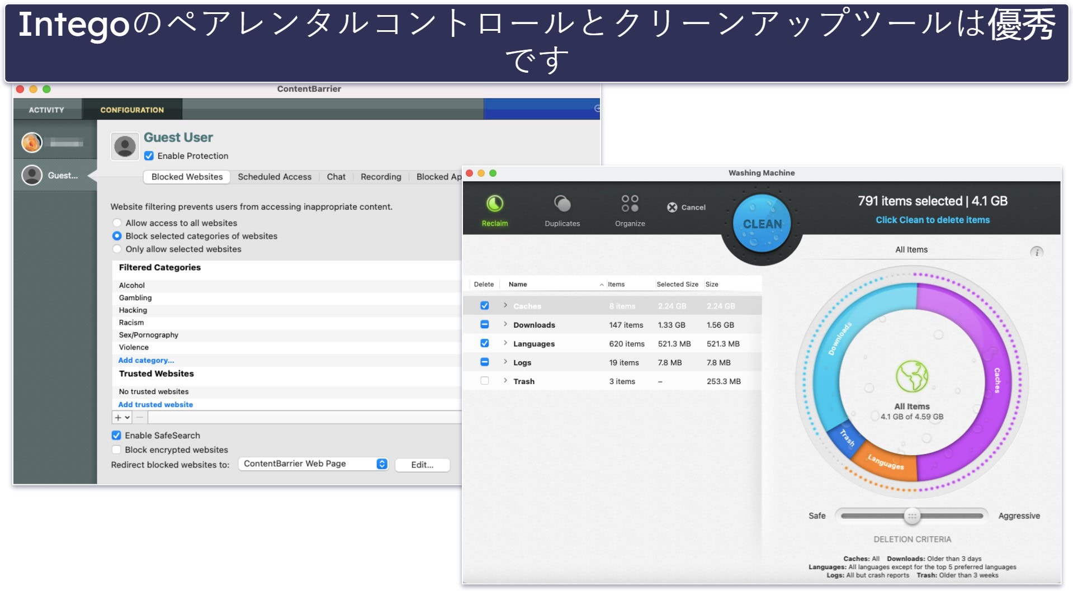
Task: Click the Add trusted website link
Action: tap(155, 404)
